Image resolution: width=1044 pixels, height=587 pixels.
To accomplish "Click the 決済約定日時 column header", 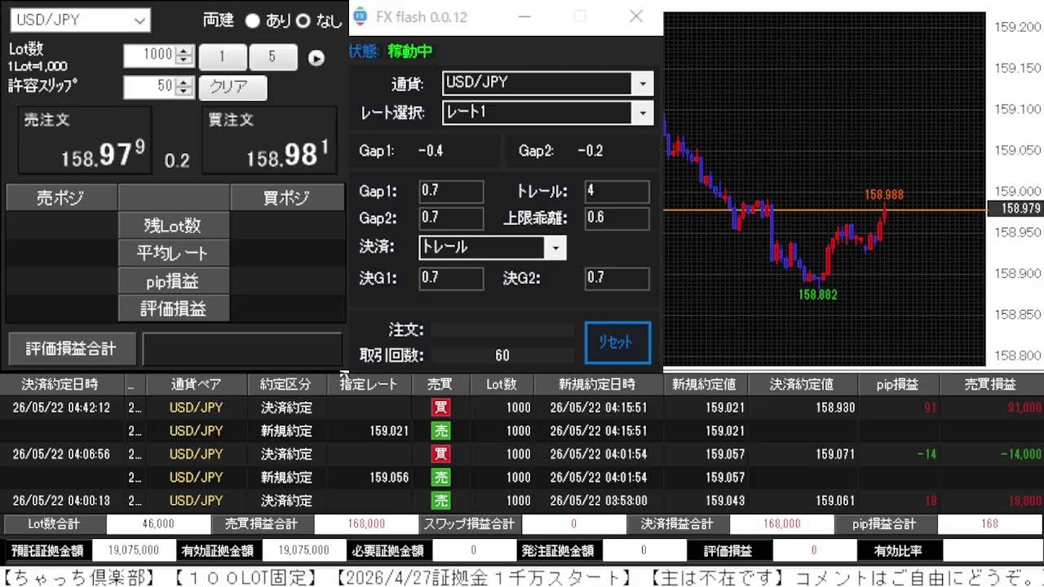I will coord(60,384).
